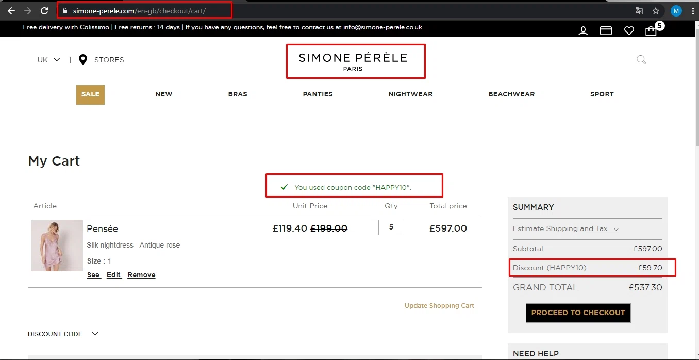Open the wishlist heart icon

pyautogui.click(x=629, y=31)
